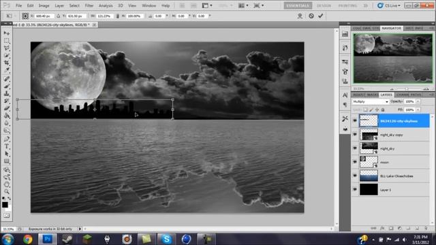Open the screen mode dropdown
Image resolution: width=436 pixels, height=245 pixels.
(259, 5)
